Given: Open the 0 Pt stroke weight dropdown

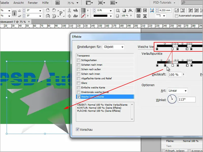Looking at the screenshot, I should [111, 10].
